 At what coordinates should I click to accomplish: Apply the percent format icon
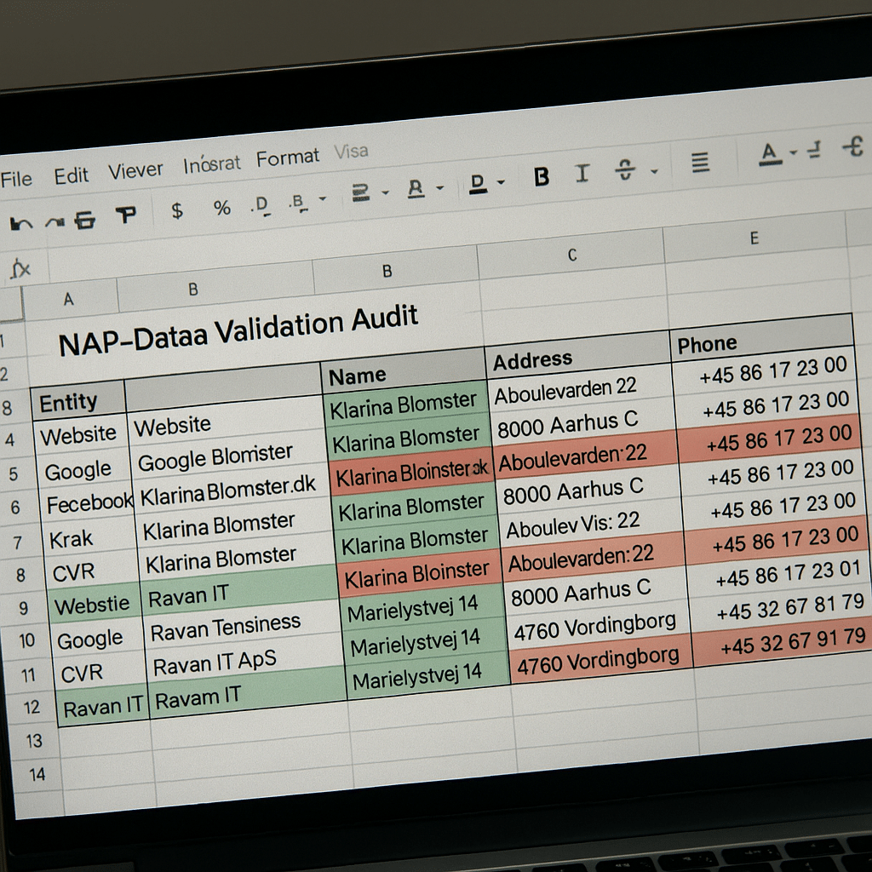pyautogui.click(x=222, y=208)
